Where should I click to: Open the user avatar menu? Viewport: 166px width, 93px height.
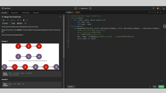pyautogui.click(x=163, y=9)
